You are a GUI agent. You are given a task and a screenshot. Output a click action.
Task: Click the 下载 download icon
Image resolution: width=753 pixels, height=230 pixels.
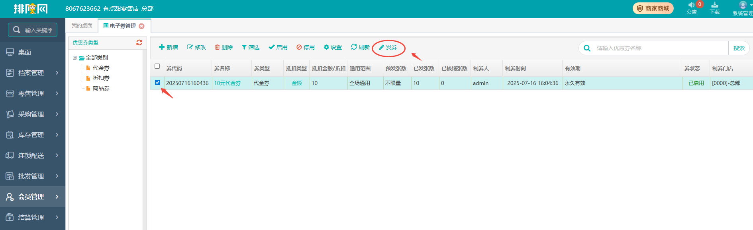(x=715, y=5)
